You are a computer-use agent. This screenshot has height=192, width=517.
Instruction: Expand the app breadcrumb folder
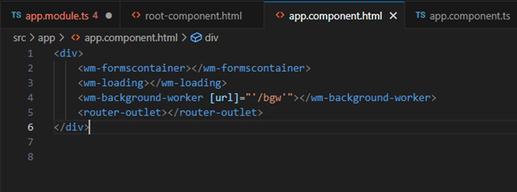tap(47, 38)
